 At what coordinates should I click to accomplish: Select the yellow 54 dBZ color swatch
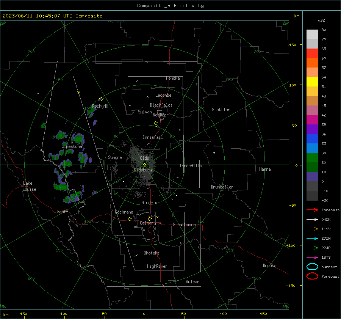tap(312, 82)
